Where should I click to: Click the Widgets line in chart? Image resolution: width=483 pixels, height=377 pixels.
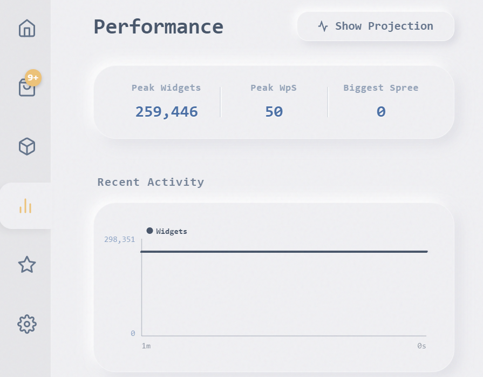point(284,252)
